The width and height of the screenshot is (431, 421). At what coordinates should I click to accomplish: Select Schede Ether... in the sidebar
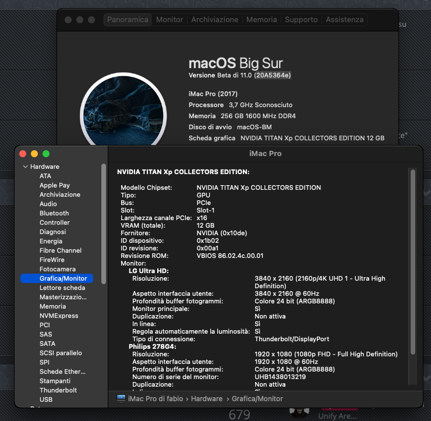pyautogui.click(x=62, y=372)
